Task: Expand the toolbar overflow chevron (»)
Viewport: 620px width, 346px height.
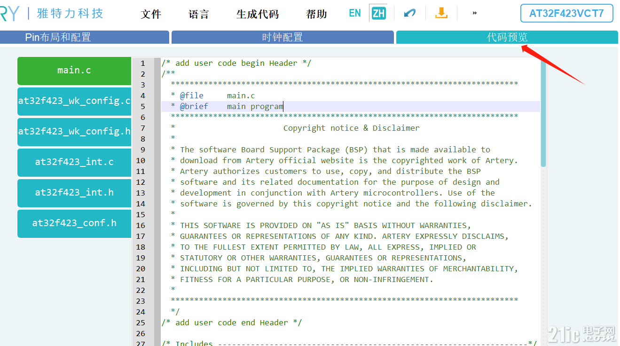Action: [474, 13]
